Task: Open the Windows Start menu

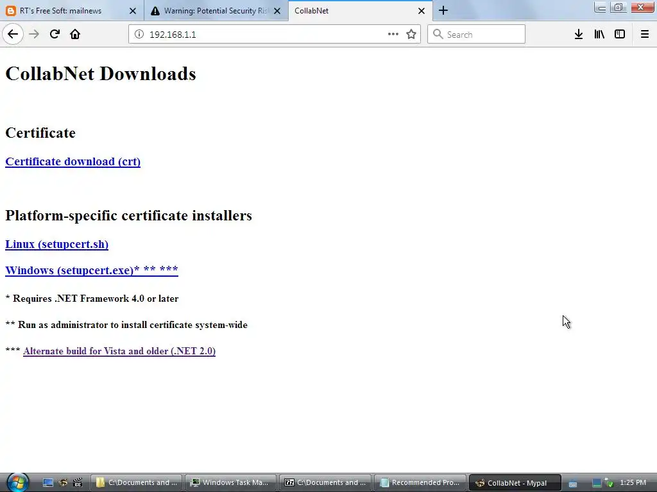Action: (17, 482)
